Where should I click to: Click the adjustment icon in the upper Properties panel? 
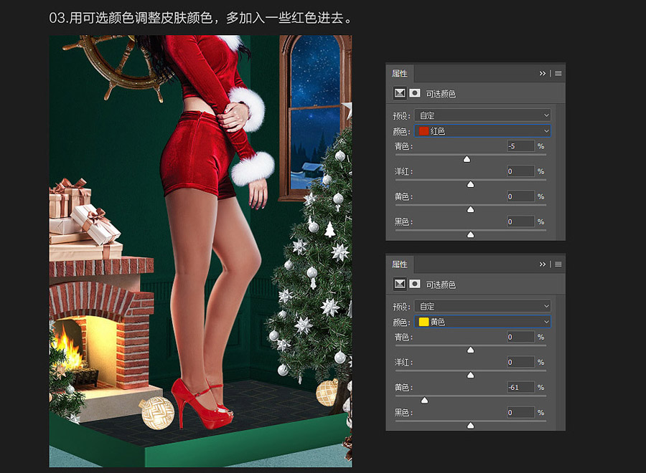click(399, 93)
